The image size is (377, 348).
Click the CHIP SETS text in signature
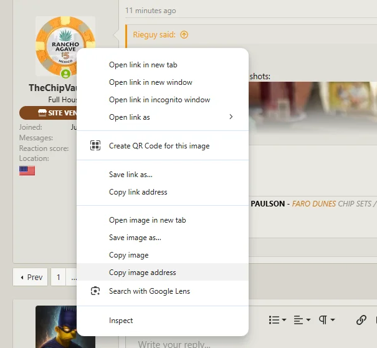point(355,204)
